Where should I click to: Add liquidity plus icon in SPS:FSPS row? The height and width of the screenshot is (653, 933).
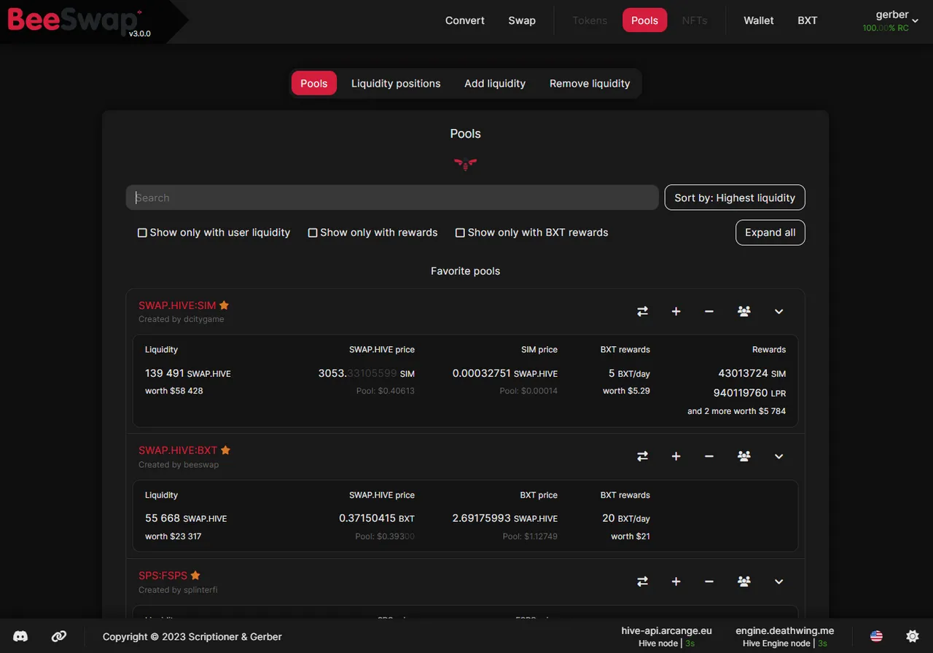676,582
